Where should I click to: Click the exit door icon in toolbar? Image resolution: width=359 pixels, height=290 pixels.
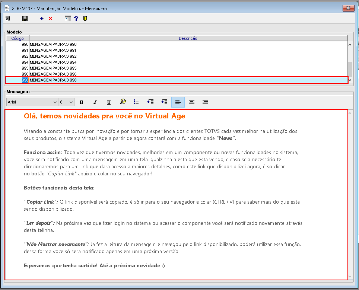tap(85, 19)
